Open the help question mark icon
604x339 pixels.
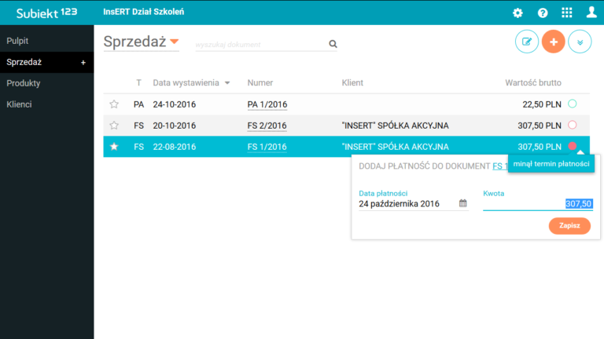tap(543, 13)
